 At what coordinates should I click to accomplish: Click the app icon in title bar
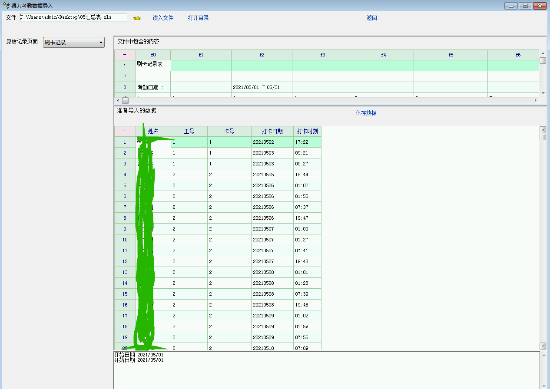point(6,6)
